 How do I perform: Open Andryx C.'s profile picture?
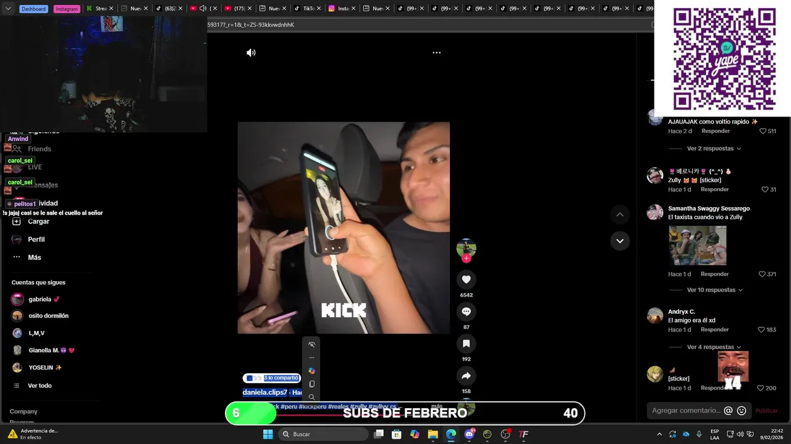click(x=655, y=316)
